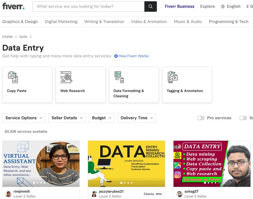The image size is (253, 199).
Task: Click the 83,928 services available text
Action: (x=26, y=131)
